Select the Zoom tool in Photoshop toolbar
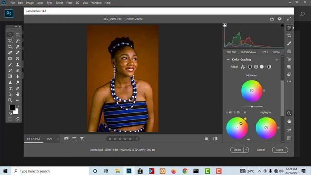 [10, 100]
